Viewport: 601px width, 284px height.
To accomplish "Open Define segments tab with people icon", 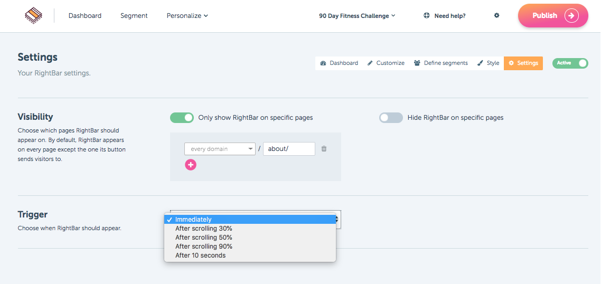I will (441, 63).
